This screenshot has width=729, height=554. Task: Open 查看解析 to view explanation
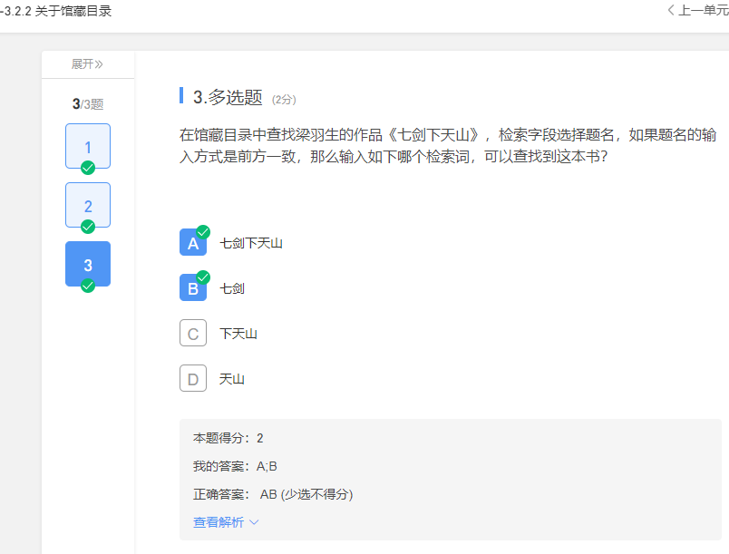[x=218, y=522]
